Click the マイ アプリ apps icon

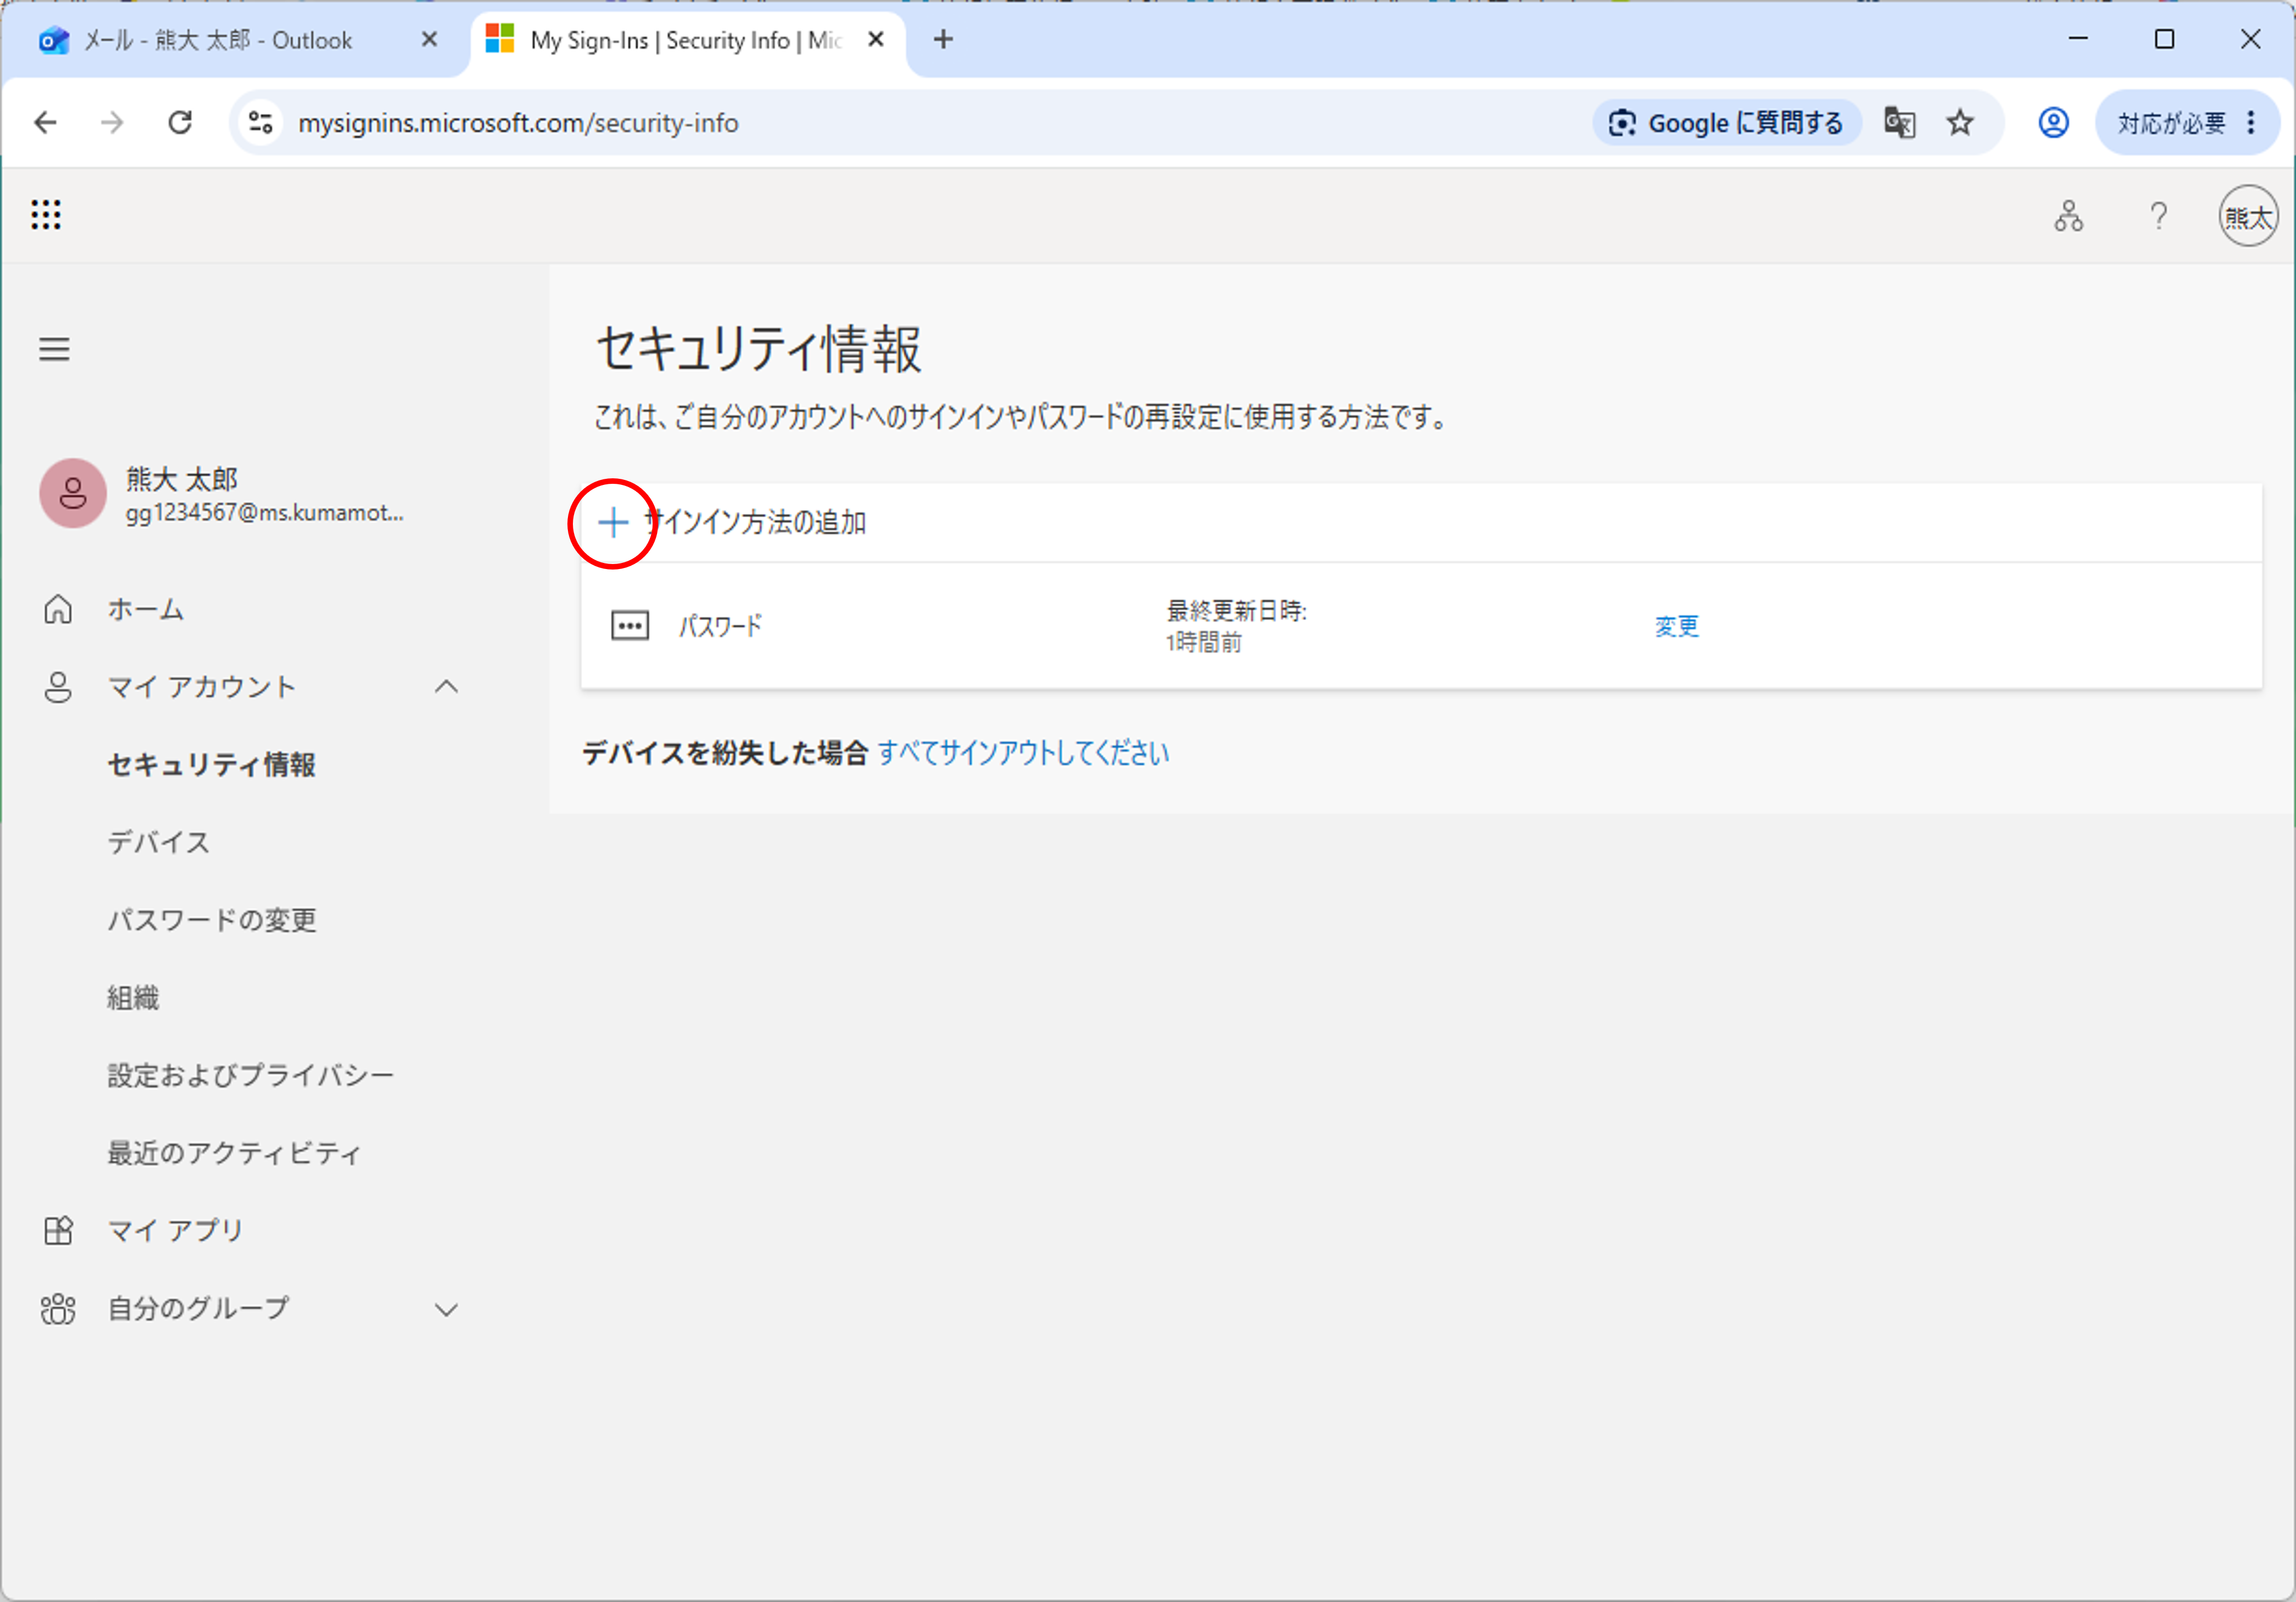pos(58,1230)
